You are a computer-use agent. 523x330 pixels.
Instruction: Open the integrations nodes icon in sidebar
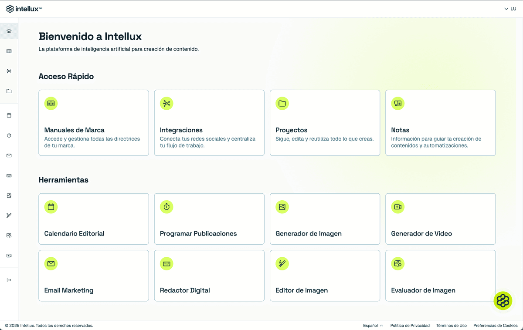click(x=9, y=71)
